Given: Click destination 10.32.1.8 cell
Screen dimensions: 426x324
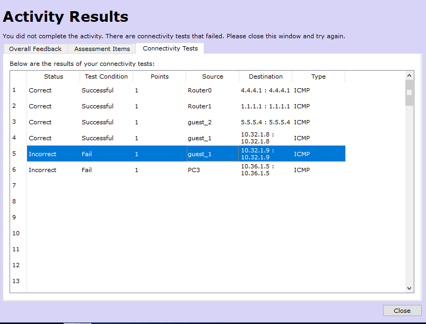Looking at the screenshot, I should coord(265,138).
